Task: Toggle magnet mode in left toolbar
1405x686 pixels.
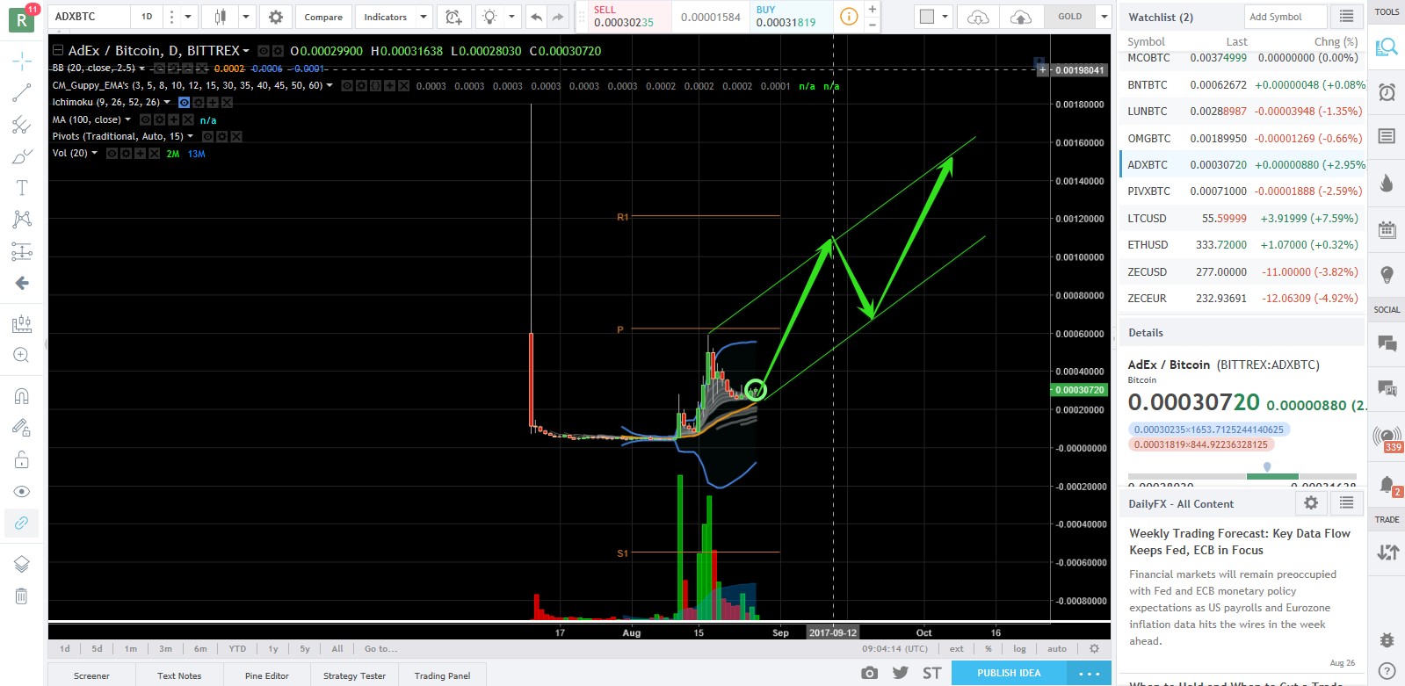Action: [22, 396]
